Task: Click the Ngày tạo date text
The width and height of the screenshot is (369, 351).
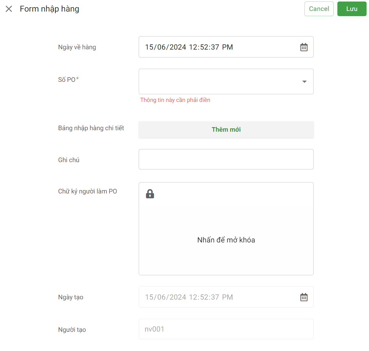Action: (x=189, y=297)
